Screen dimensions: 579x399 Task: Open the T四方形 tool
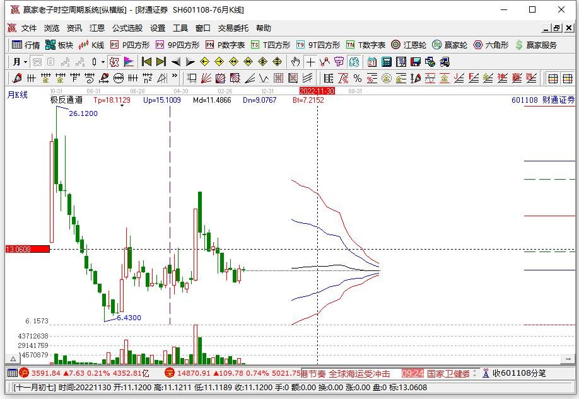pos(271,45)
